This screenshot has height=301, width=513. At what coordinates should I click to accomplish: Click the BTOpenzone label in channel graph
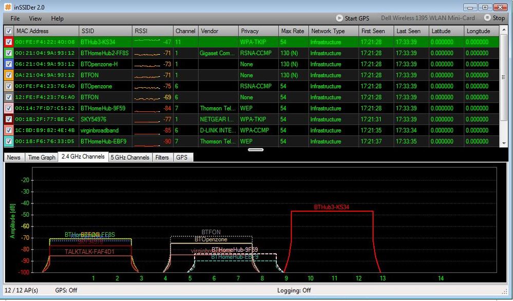tap(211, 239)
